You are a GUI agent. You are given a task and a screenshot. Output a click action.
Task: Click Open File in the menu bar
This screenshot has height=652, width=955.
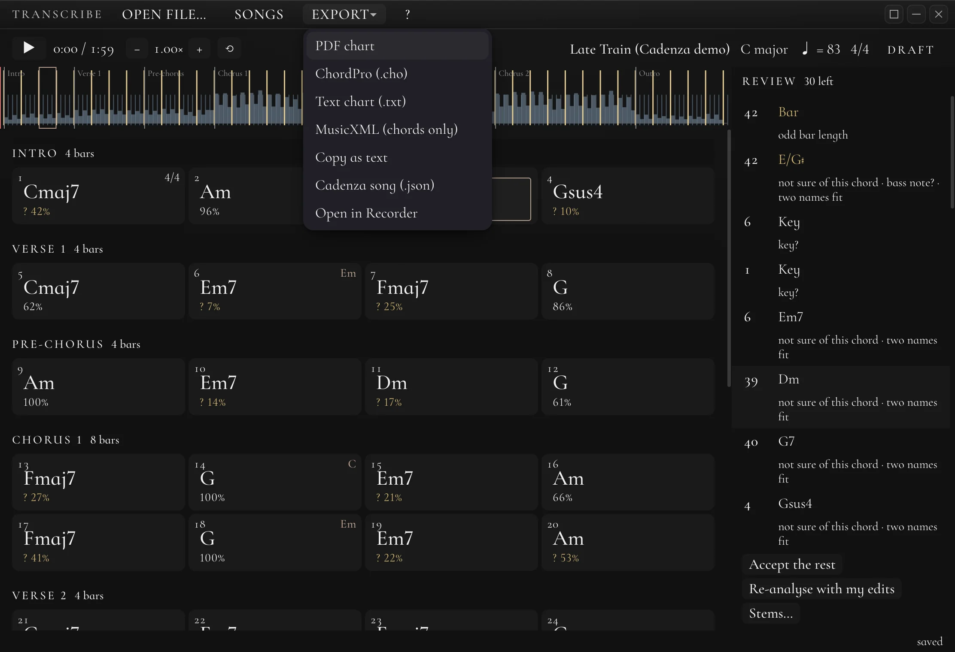164,15
